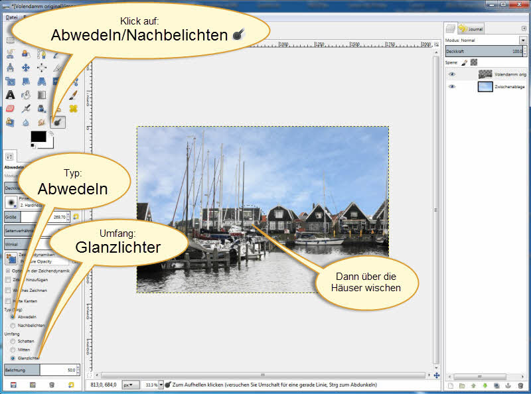Delete the layer via trash icon
Screen dimensions: 531x394
click(520, 385)
